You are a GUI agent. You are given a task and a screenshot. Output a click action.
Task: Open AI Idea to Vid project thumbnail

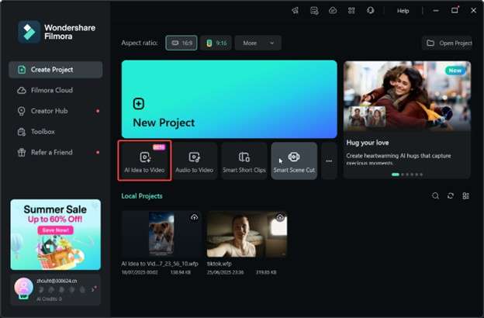click(x=161, y=233)
